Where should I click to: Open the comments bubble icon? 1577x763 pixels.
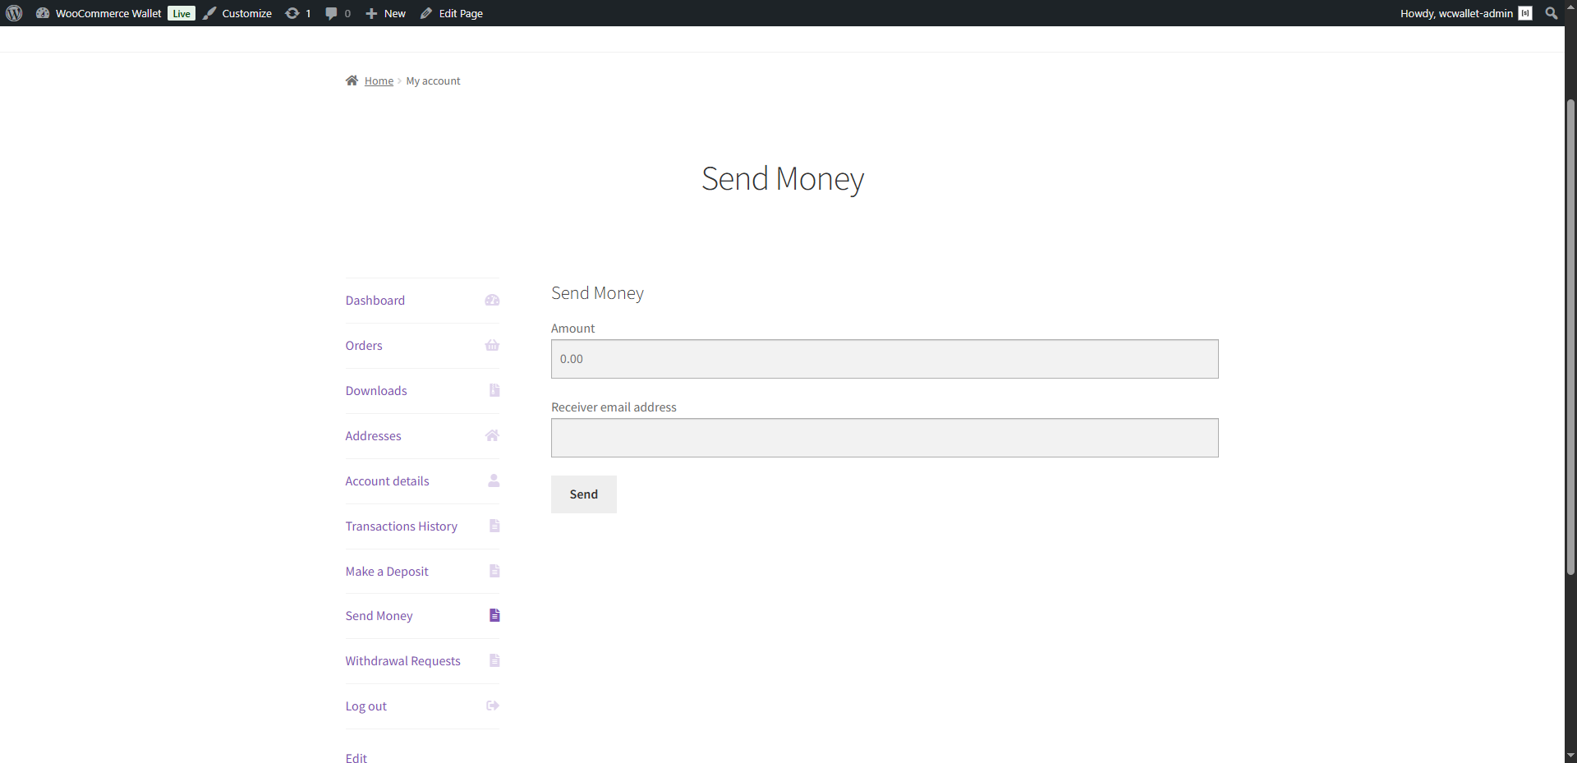coord(331,13)
